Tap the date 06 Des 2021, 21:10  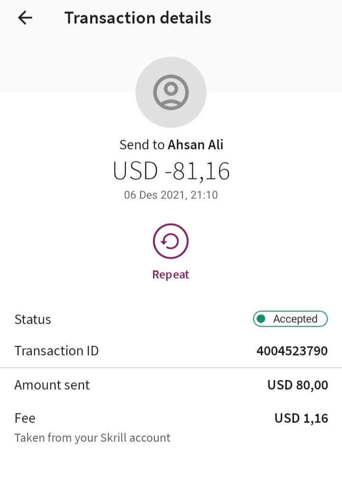click(x=171, y=195)
